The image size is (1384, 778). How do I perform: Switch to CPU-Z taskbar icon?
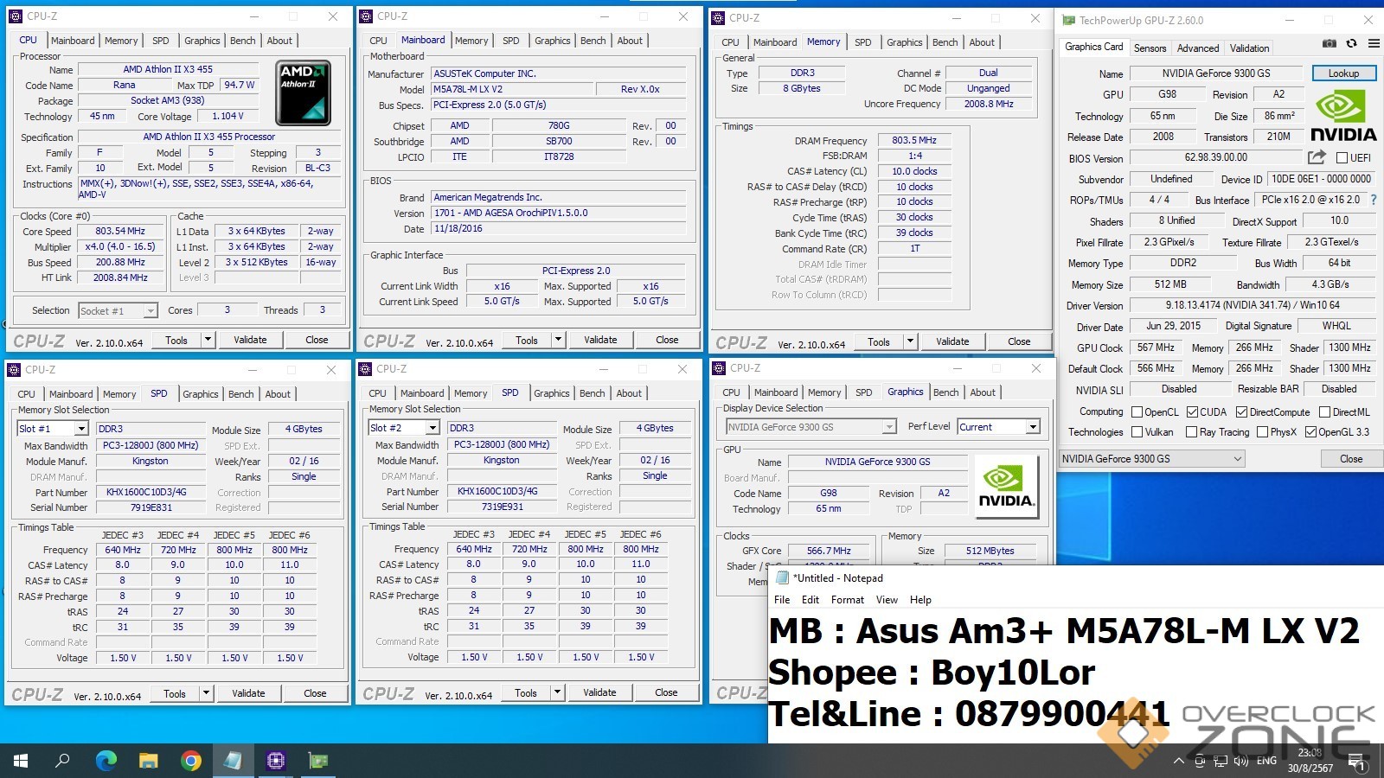point(276,761)
